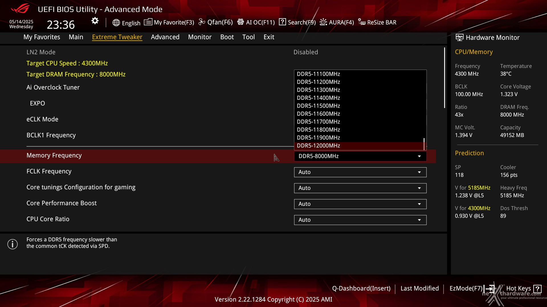547x307 pixels.
Task: Launch AI OC brain icon
Action: 240,22
